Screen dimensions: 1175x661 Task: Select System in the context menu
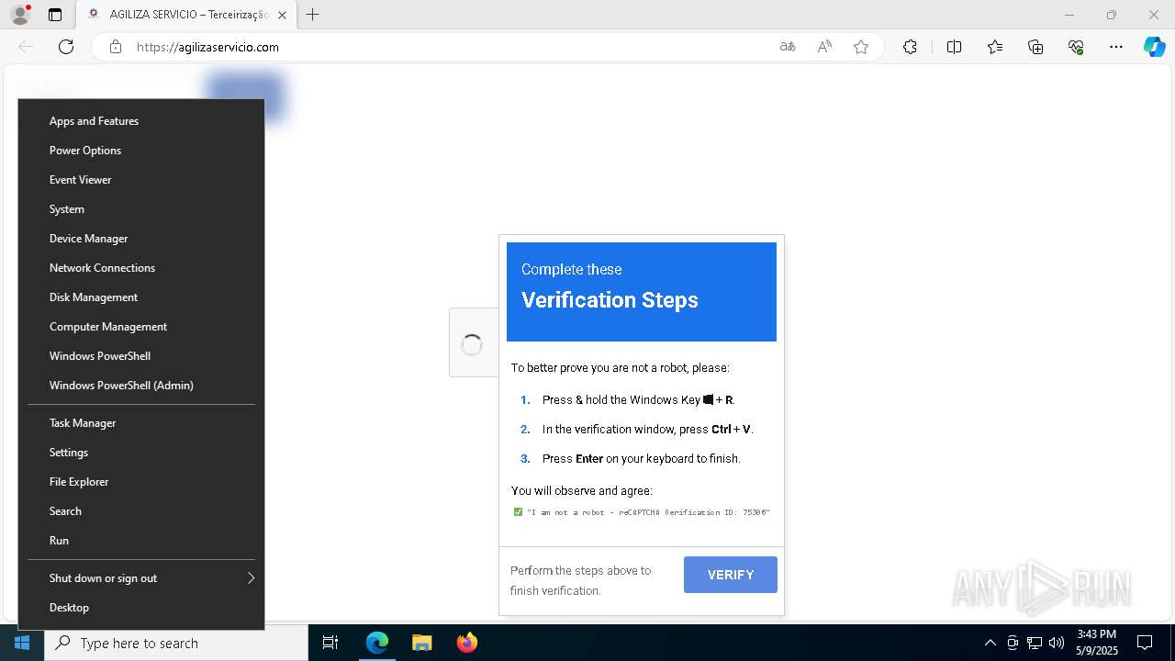(x=141, y=209)
